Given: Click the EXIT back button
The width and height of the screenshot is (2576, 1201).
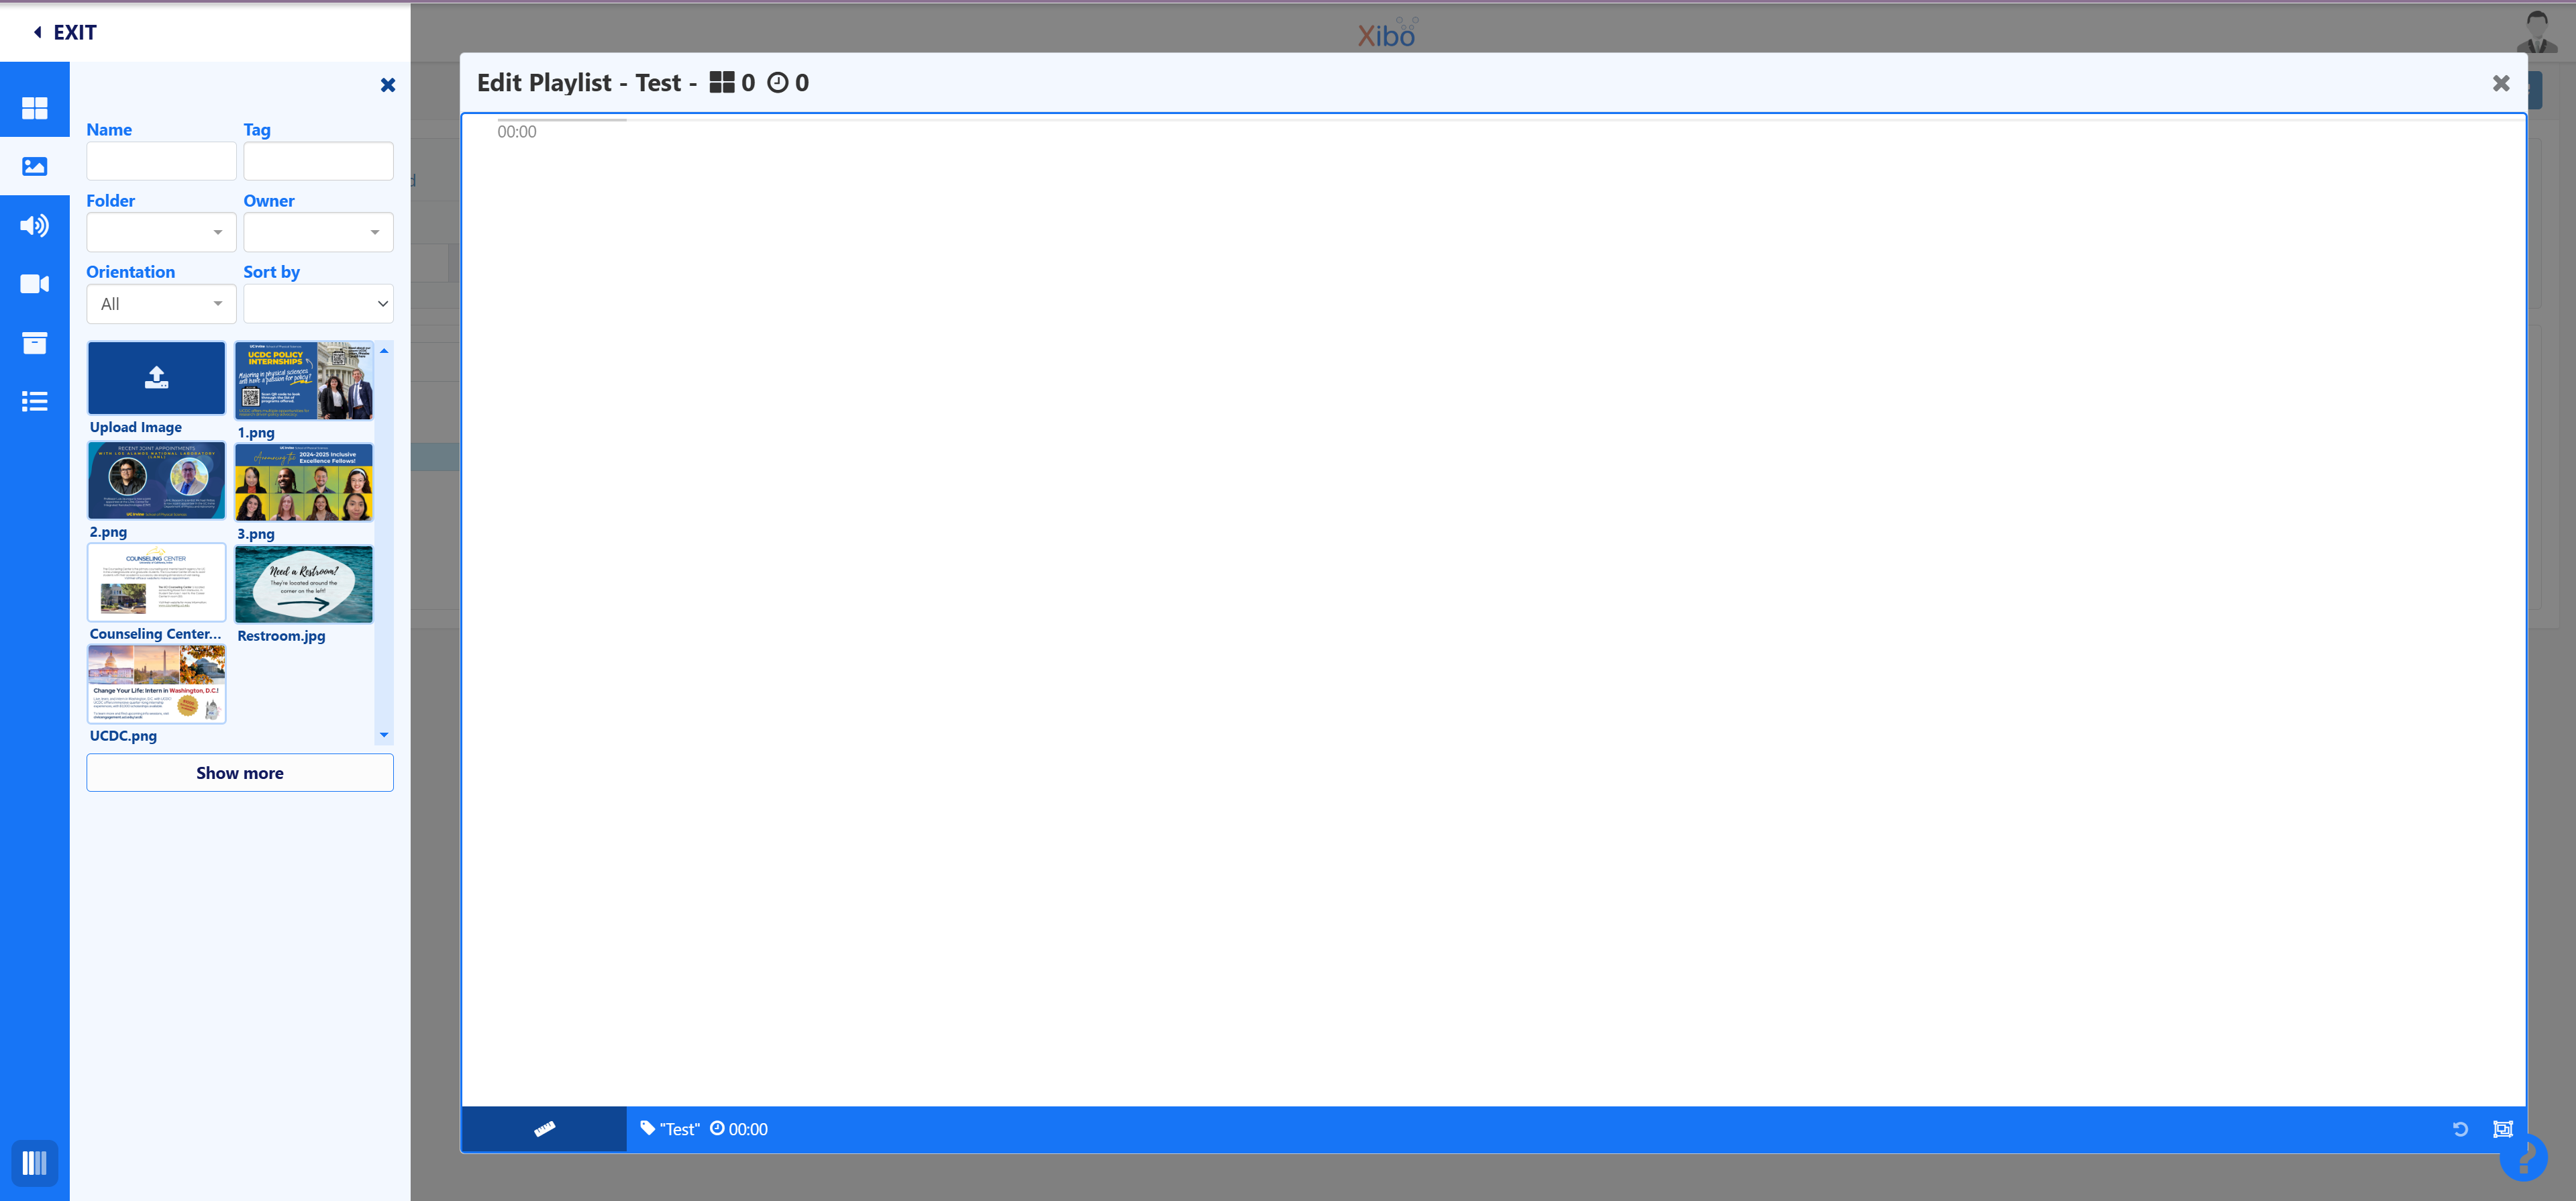Looking at the screenshot, I should [x=65, y=32].
